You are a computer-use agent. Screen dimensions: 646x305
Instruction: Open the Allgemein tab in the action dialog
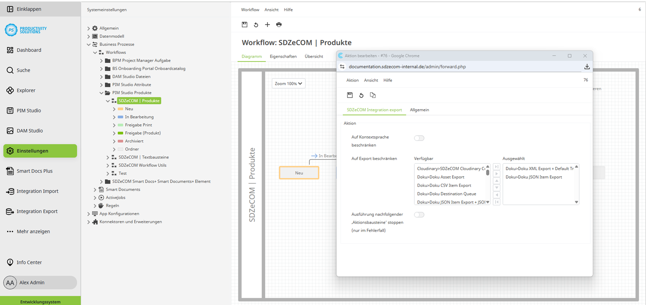pyautogui.click(x=419, y=110)
